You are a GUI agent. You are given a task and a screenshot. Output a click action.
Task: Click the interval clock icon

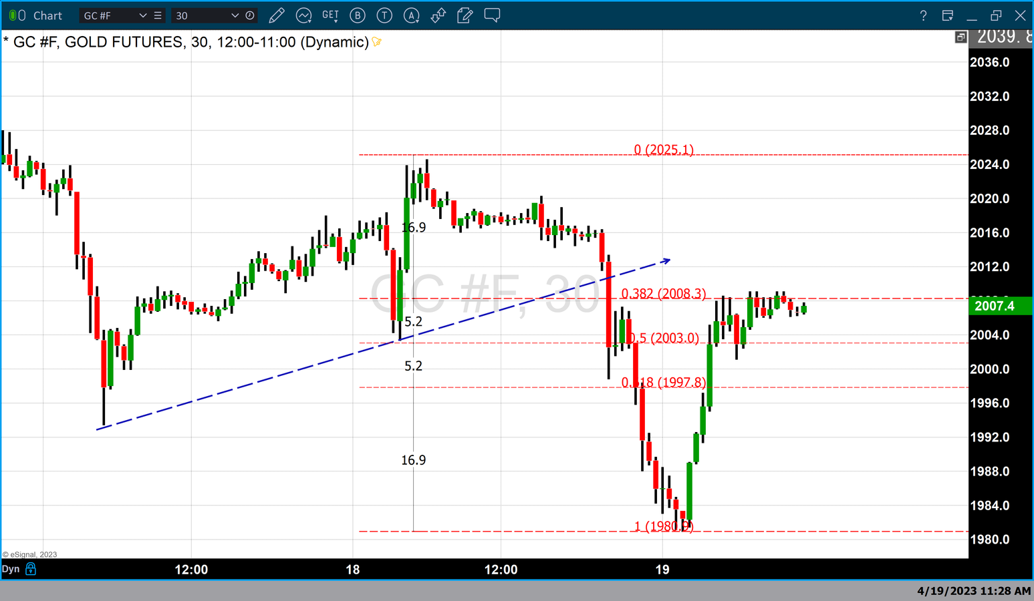250,15
